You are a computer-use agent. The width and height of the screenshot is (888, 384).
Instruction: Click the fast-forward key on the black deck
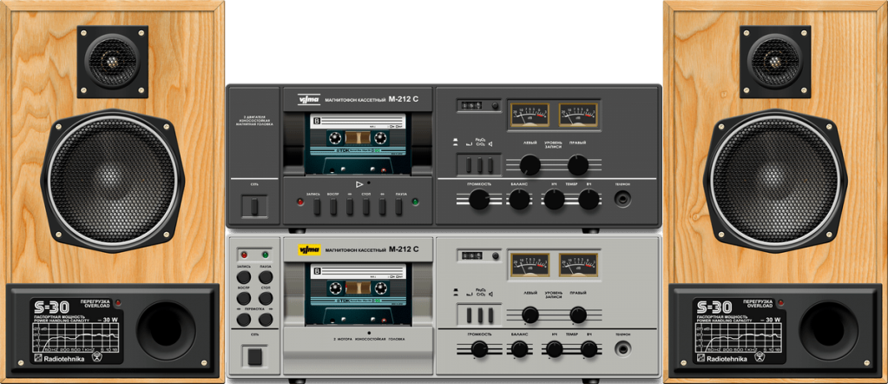pyautogui.click(x=382, y=207)
